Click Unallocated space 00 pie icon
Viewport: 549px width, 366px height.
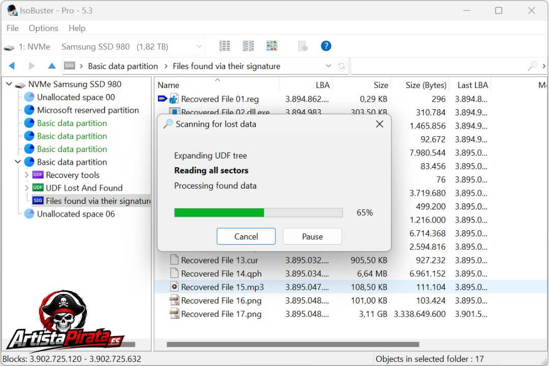[x=29, y=97]
